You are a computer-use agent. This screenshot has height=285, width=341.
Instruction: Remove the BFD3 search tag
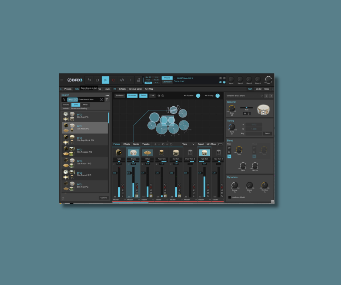[x=75, y=99]
